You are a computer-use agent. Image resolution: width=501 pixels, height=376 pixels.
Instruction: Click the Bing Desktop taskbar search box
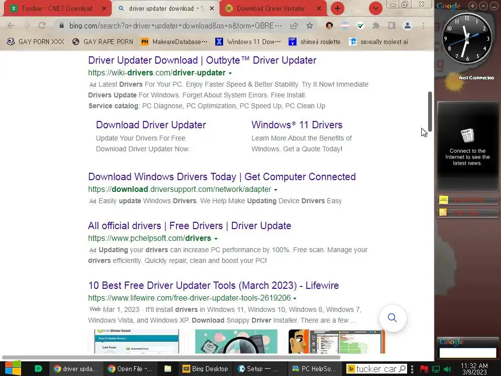point(376,369)
